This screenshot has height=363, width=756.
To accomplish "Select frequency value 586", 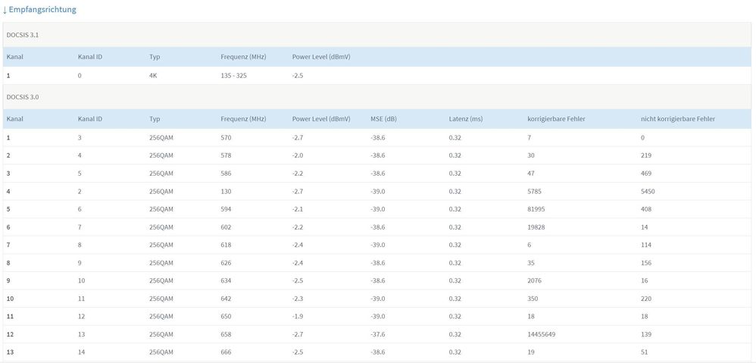I will pos(226,174).
